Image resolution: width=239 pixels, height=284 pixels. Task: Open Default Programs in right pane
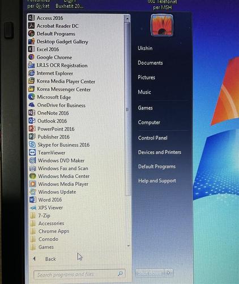pyautogui.click(x=157, y=166)
